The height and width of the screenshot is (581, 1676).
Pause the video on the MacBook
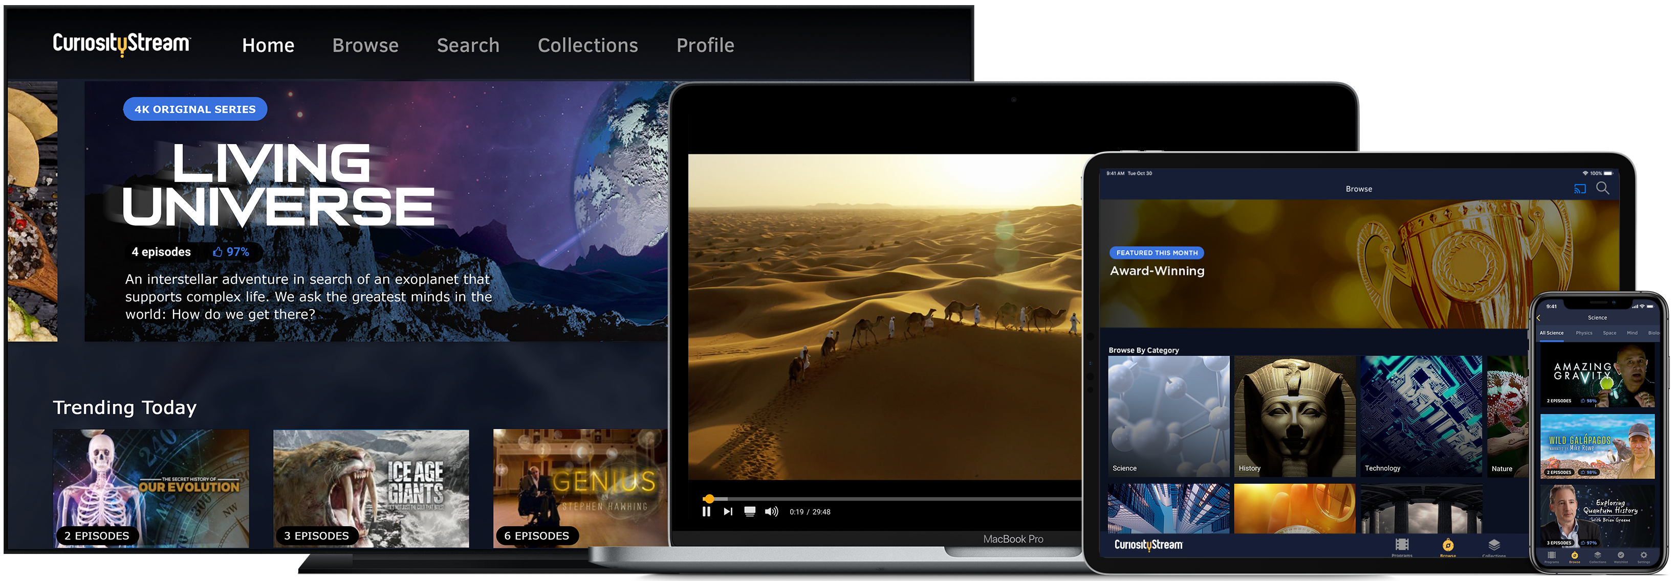coord(707,512)
